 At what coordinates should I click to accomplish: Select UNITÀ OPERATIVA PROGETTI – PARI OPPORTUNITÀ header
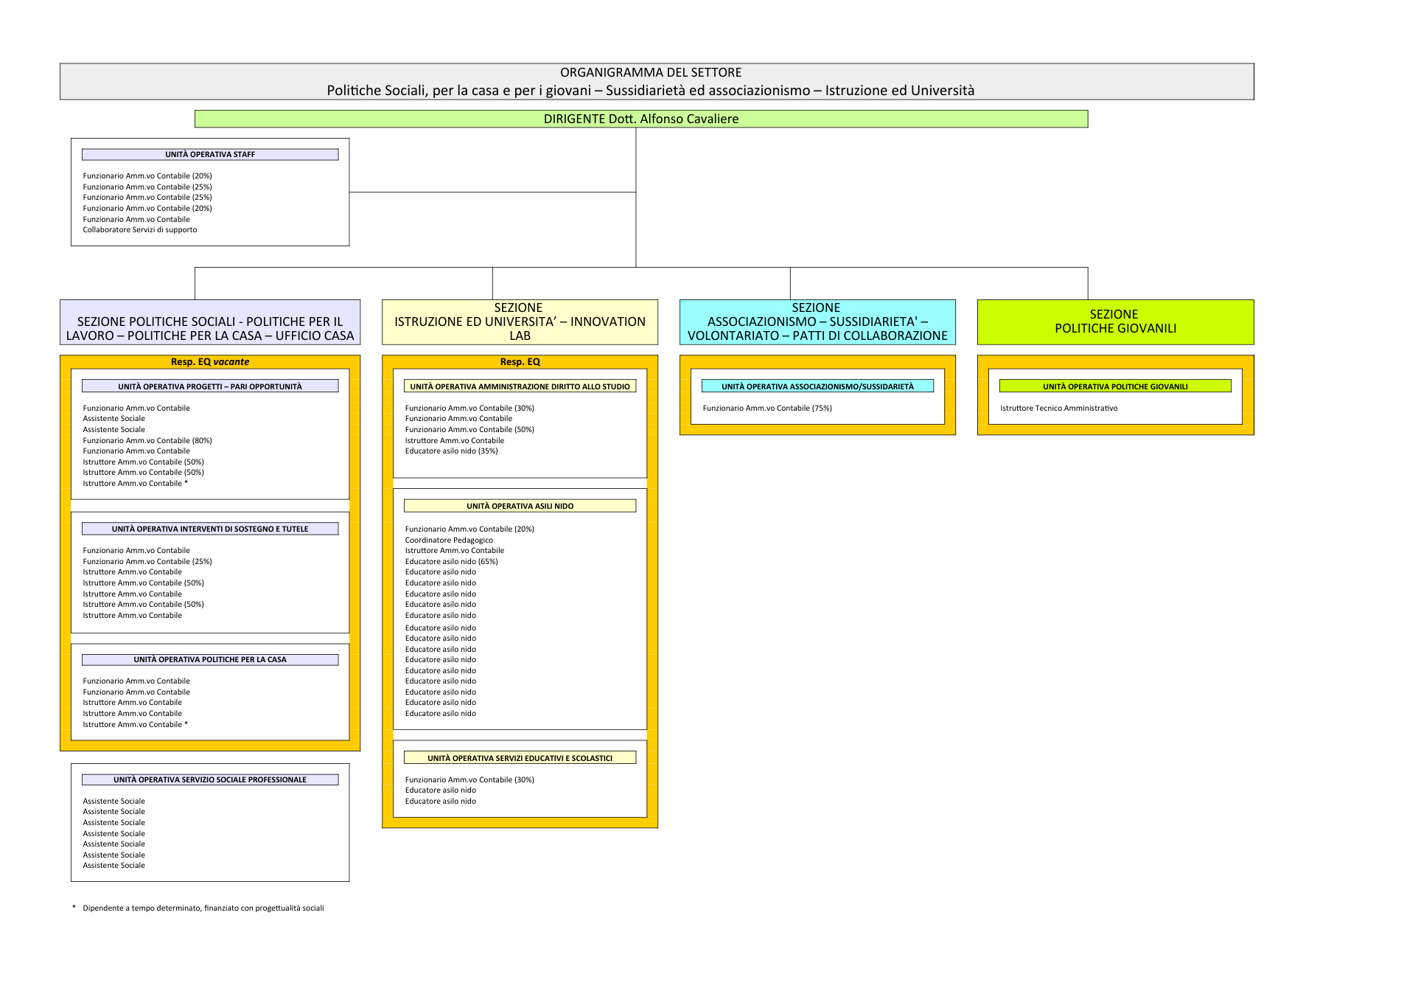pos(210,386)
